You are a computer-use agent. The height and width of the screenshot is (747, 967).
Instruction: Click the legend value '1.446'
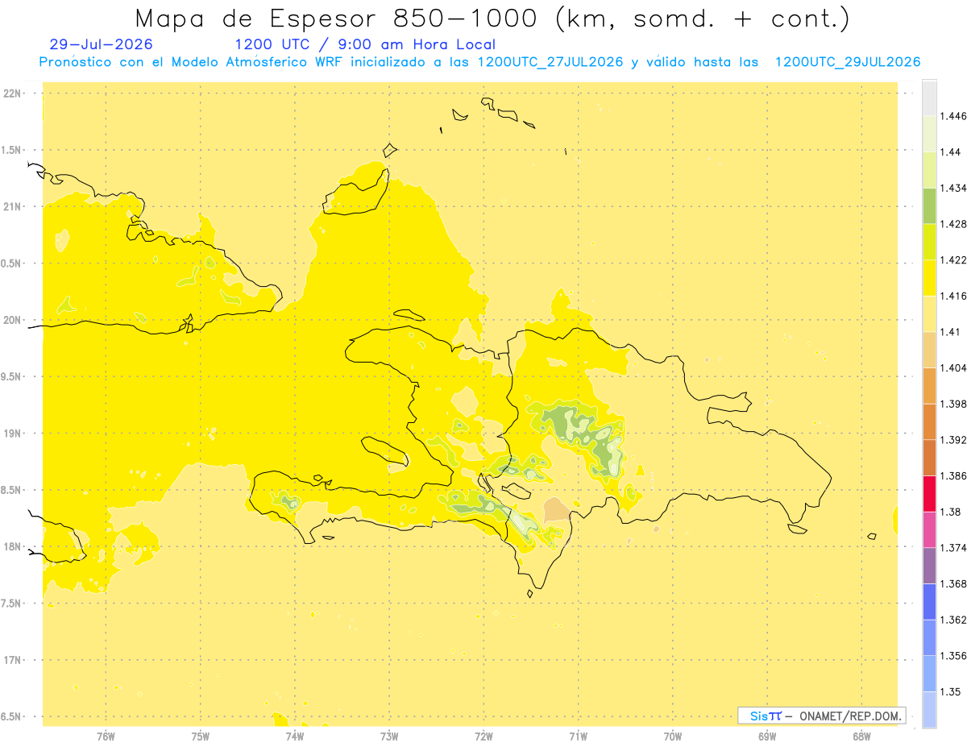coord(954,116)
